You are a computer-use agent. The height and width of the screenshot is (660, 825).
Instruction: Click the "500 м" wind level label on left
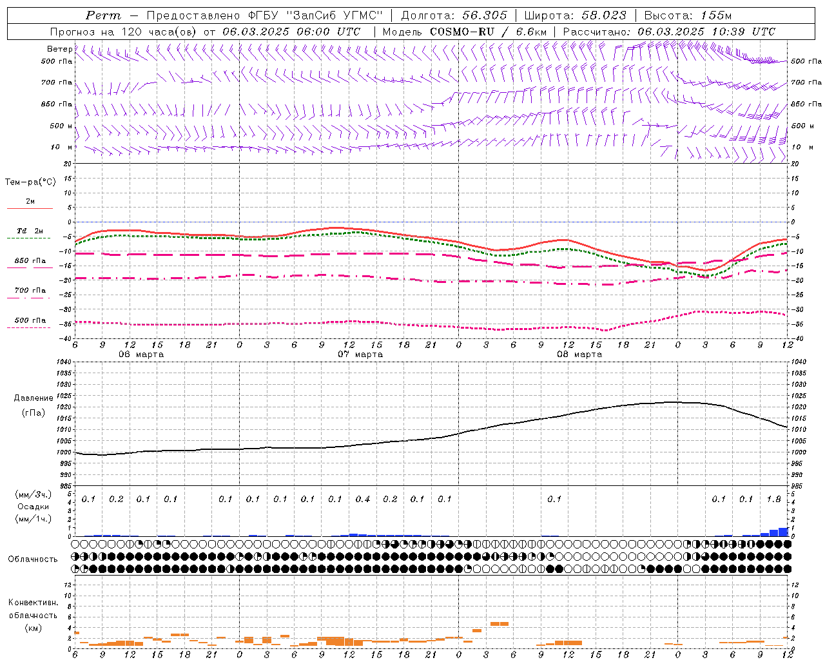click(x=61, y=126)
